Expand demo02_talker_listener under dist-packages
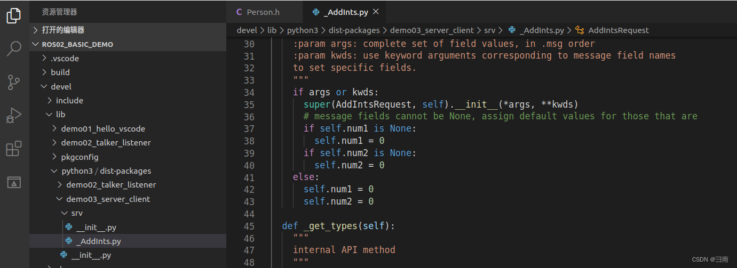Image resolution: width=737 pixels, height=268 pixels. click(x=128, y=184)
